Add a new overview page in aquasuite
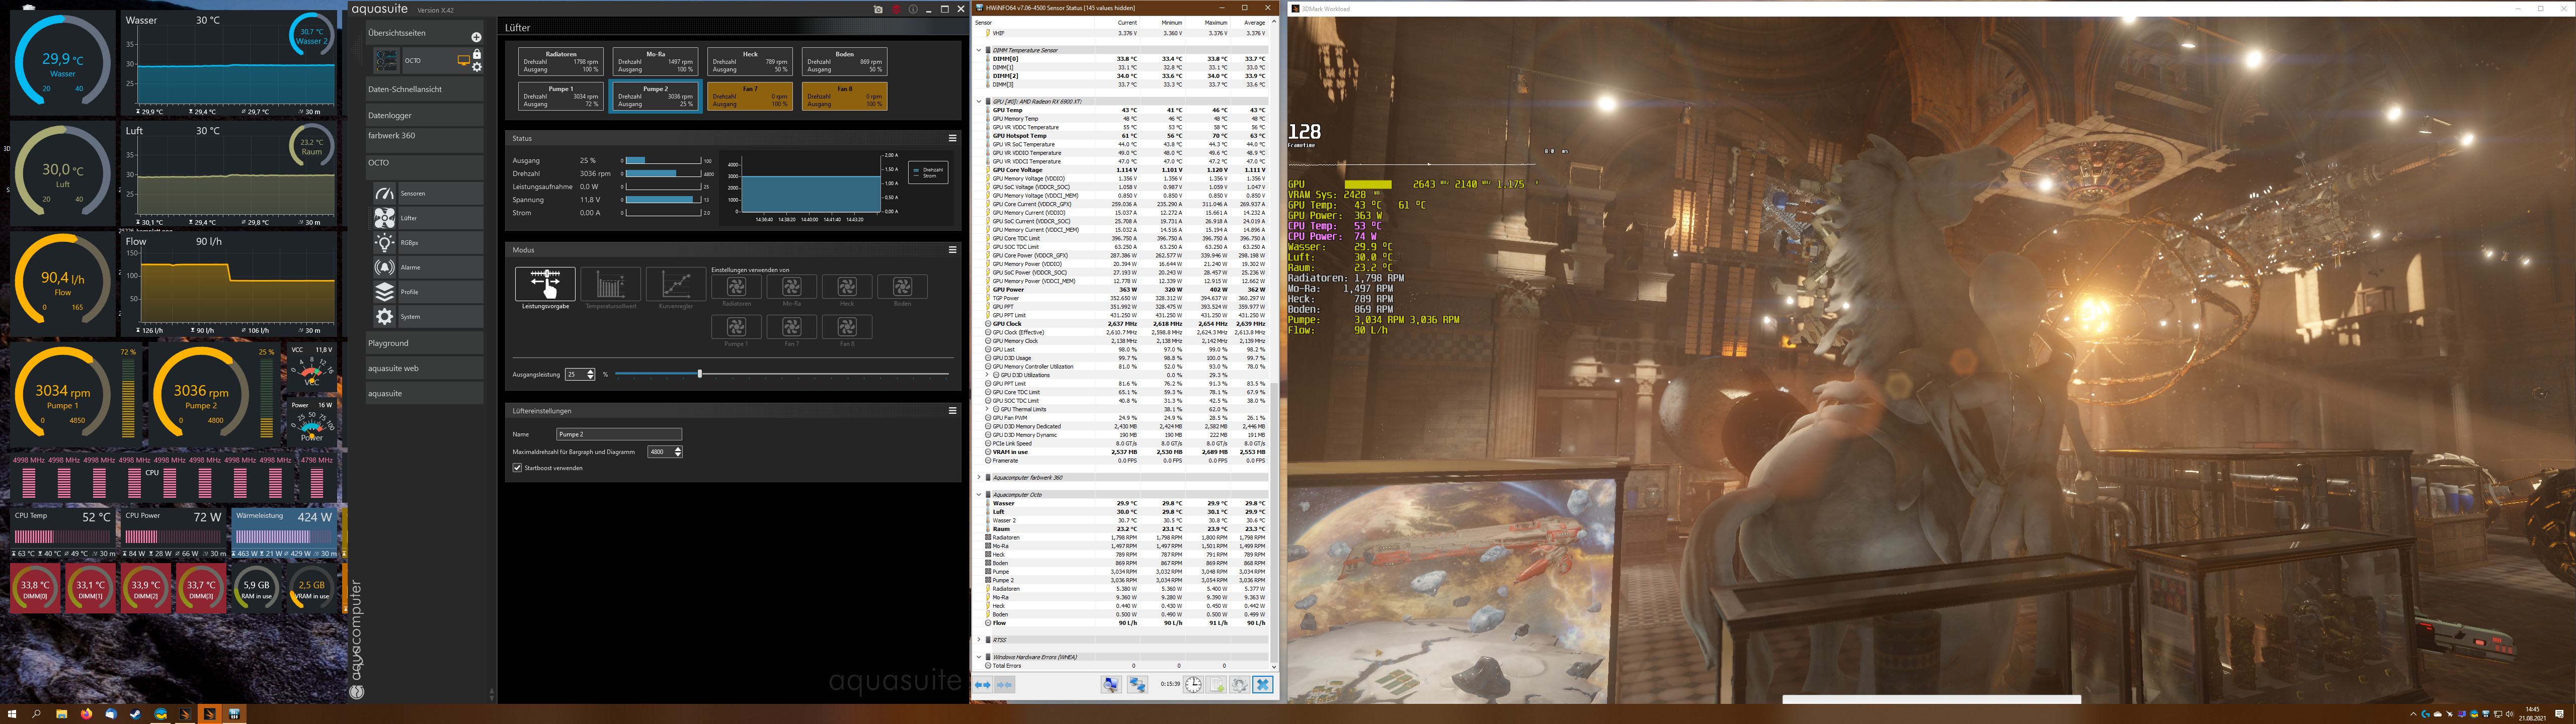Image resolution: width=2576 pixels, height=724 pixels. [x=476, y=36]
